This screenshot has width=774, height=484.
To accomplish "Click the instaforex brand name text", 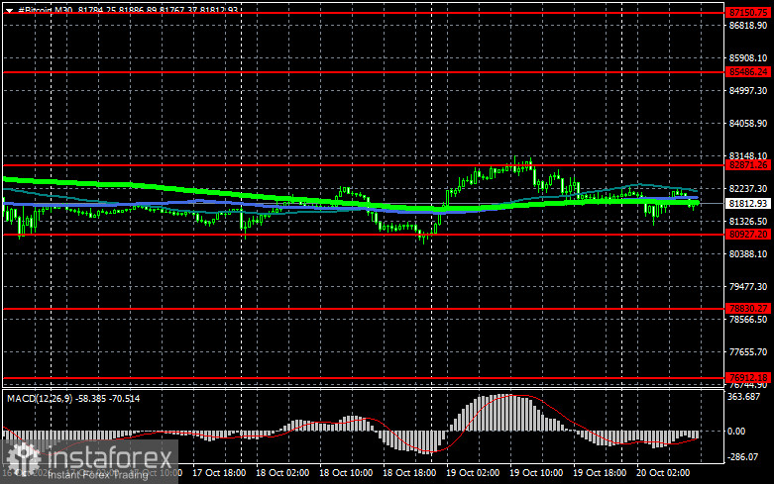I will (x=111, y=458).
